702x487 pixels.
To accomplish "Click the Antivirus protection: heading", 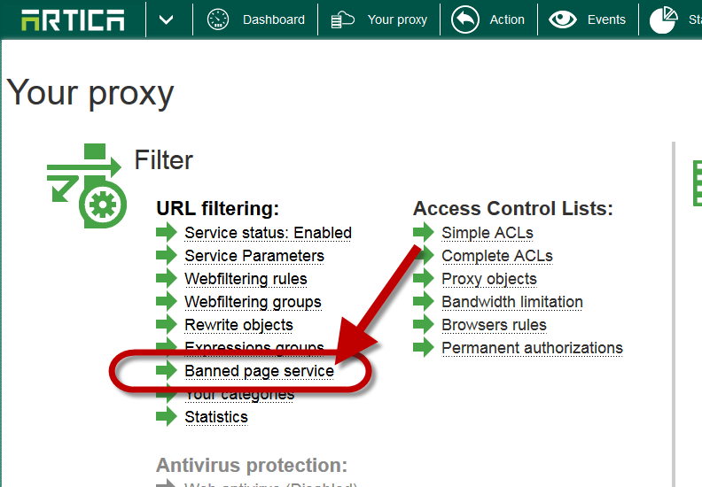I will (252, 466).
